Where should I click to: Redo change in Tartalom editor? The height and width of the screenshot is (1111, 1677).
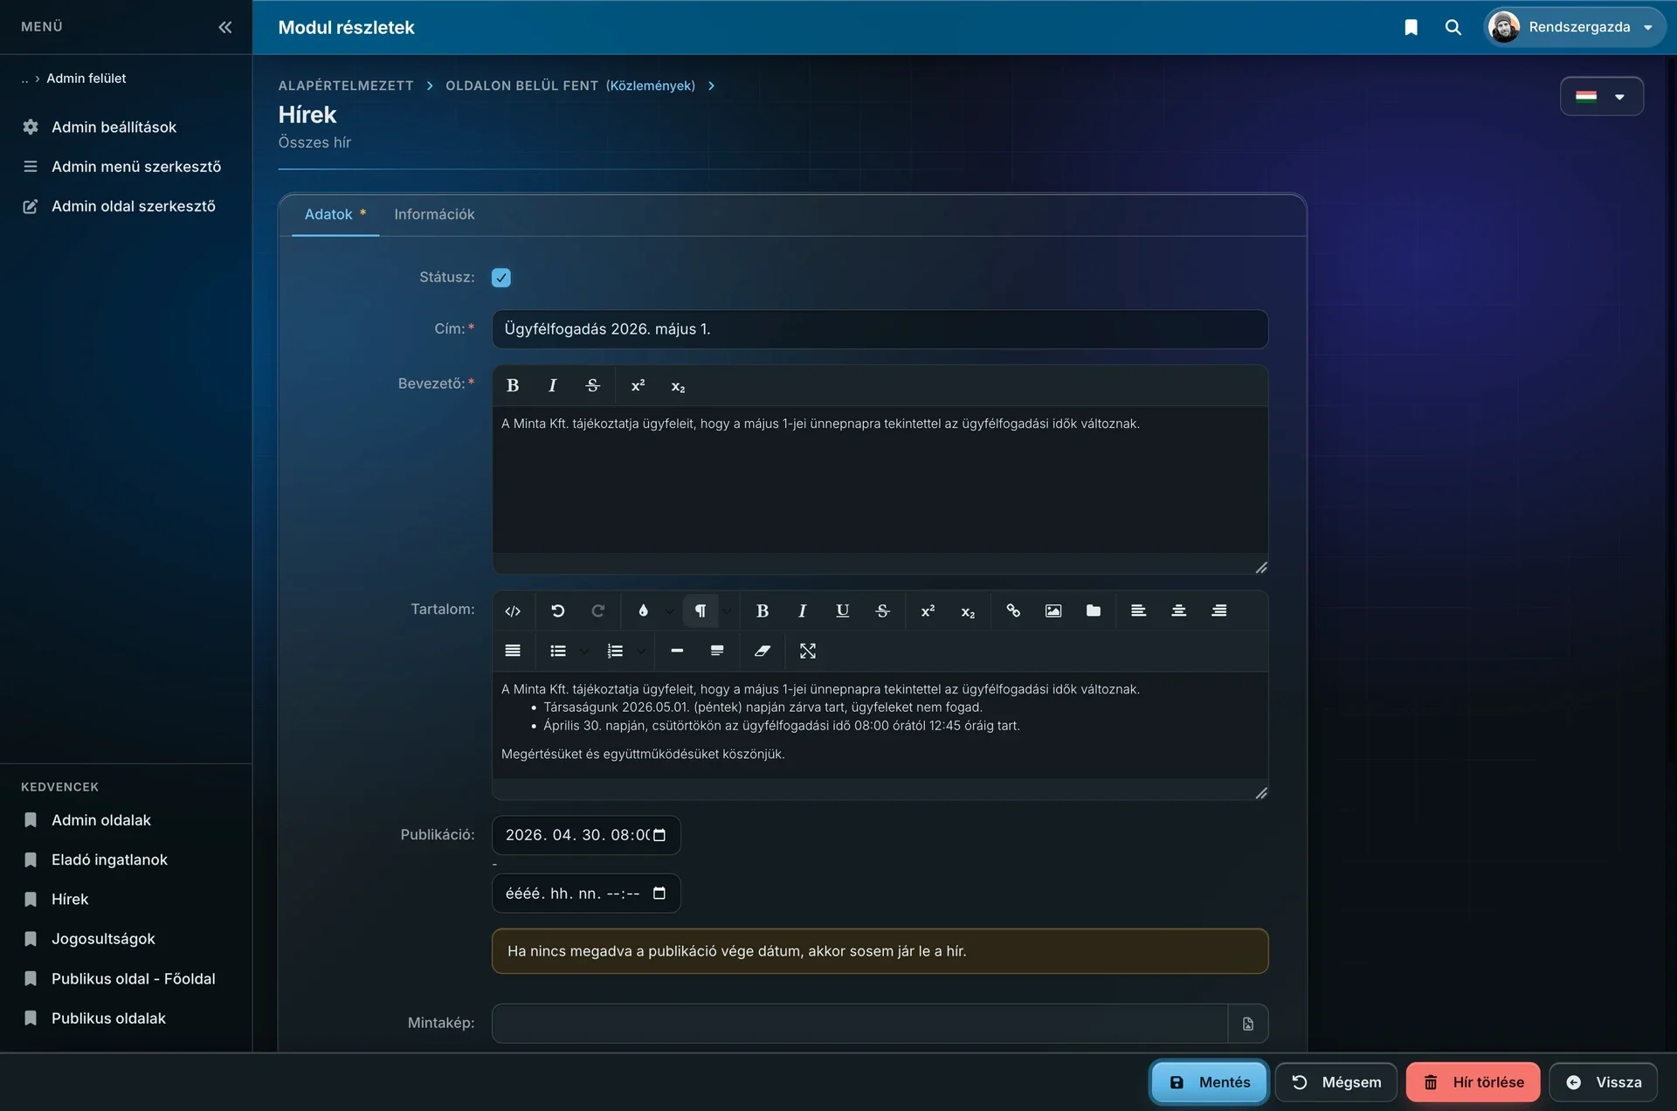point(597,611)
